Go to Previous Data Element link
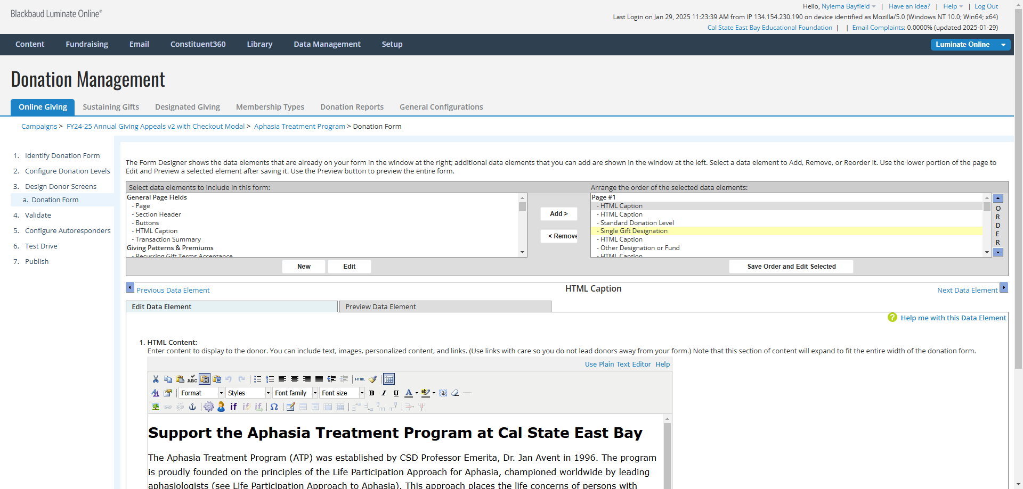This screenshot has width=1023, height=489. point(173,290)
